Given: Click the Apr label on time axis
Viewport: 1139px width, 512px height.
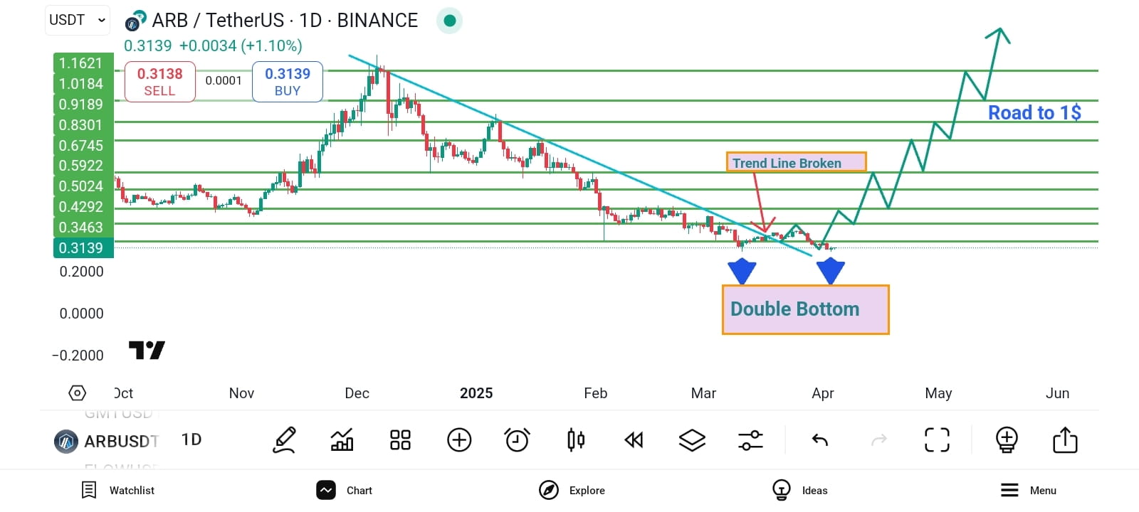Looking at the screenshot, I should 823,393.
